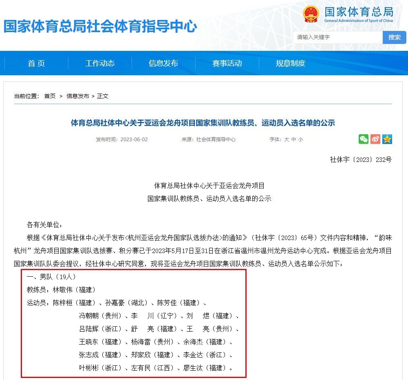Set font size to 小 (small)
This screenshot has height=380, width=408.
300,140
